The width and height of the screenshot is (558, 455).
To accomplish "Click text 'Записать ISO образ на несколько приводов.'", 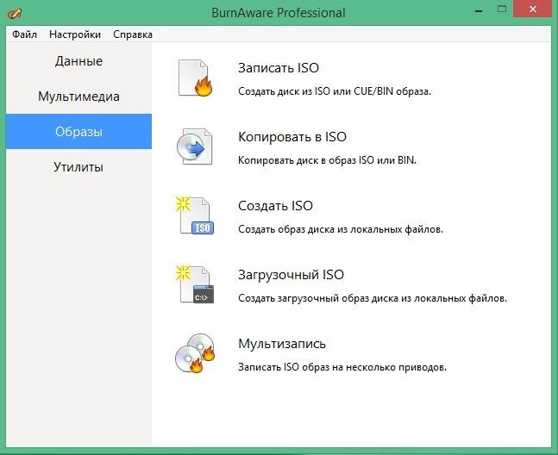I will pyautogui.click(x=342, y=367).
